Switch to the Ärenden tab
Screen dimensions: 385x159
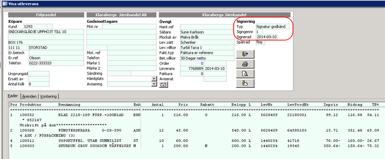point(30,96)
